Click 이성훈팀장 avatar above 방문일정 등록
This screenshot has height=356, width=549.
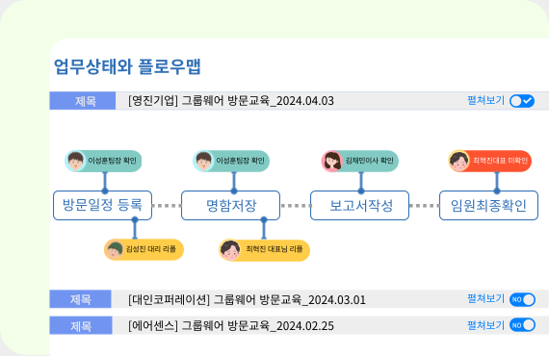[x=76, y=161]
